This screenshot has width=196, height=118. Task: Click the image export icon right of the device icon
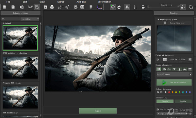tap(67, 7)
